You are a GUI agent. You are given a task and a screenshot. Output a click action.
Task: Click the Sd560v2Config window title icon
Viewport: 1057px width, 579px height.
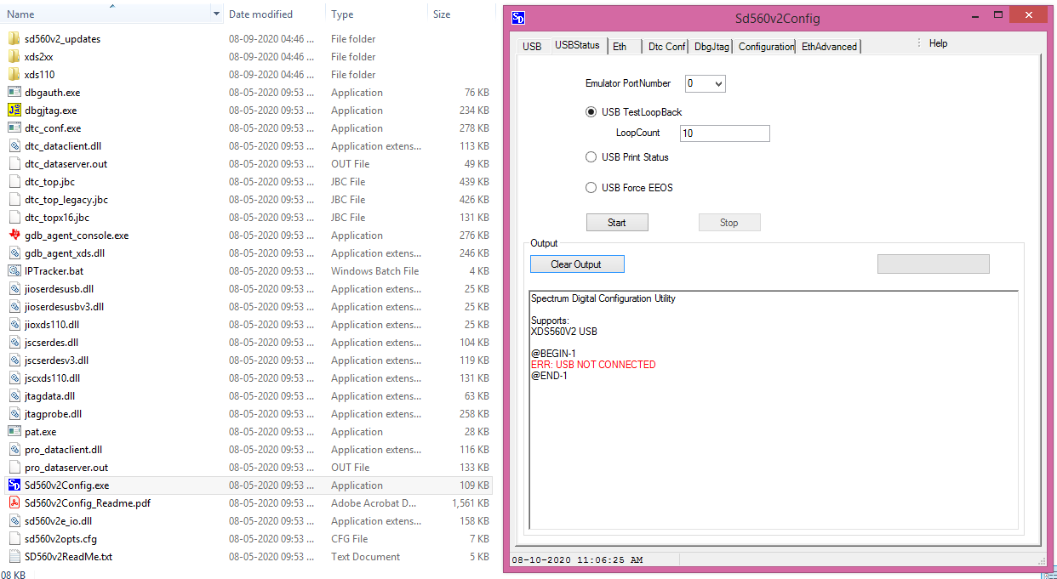click(x=518, y=18)
